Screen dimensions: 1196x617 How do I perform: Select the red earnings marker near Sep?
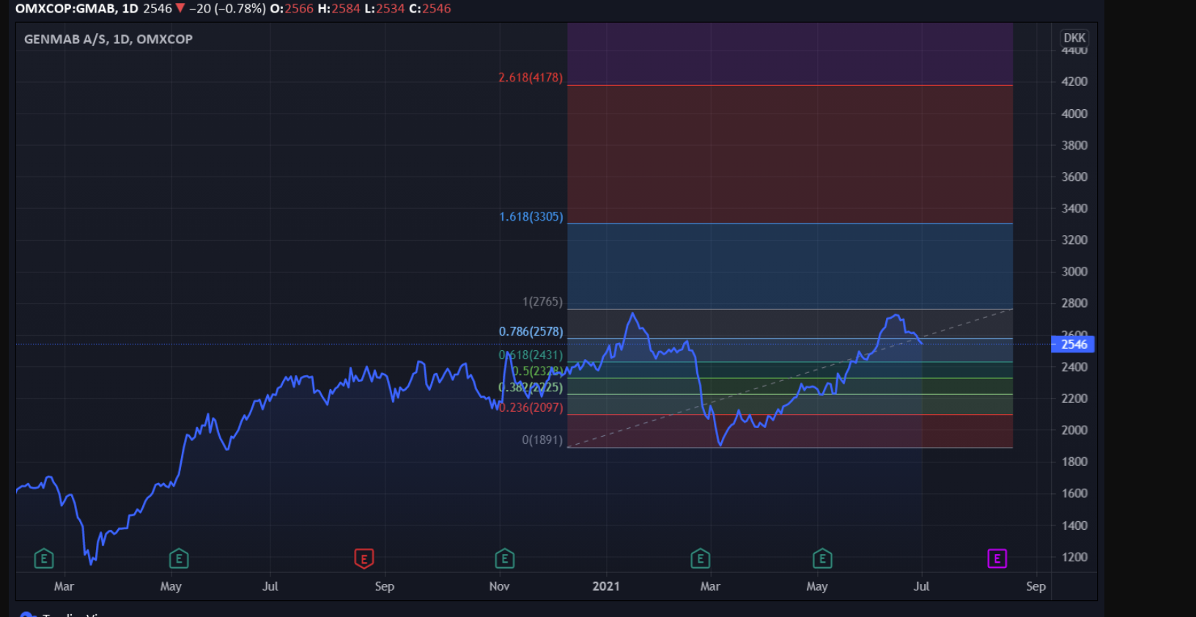click(x=364, y=559)
